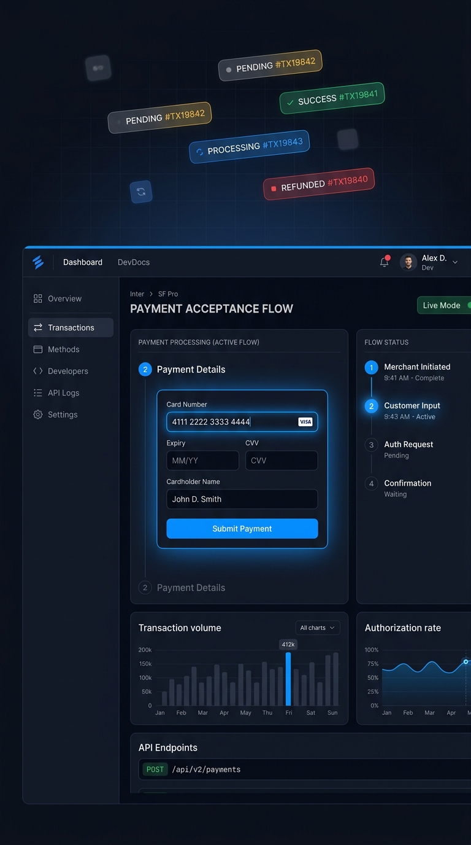Click the Settings gear icon
Image resolution: width=471 pixels, height=845 pixels.
pos(38,415)
